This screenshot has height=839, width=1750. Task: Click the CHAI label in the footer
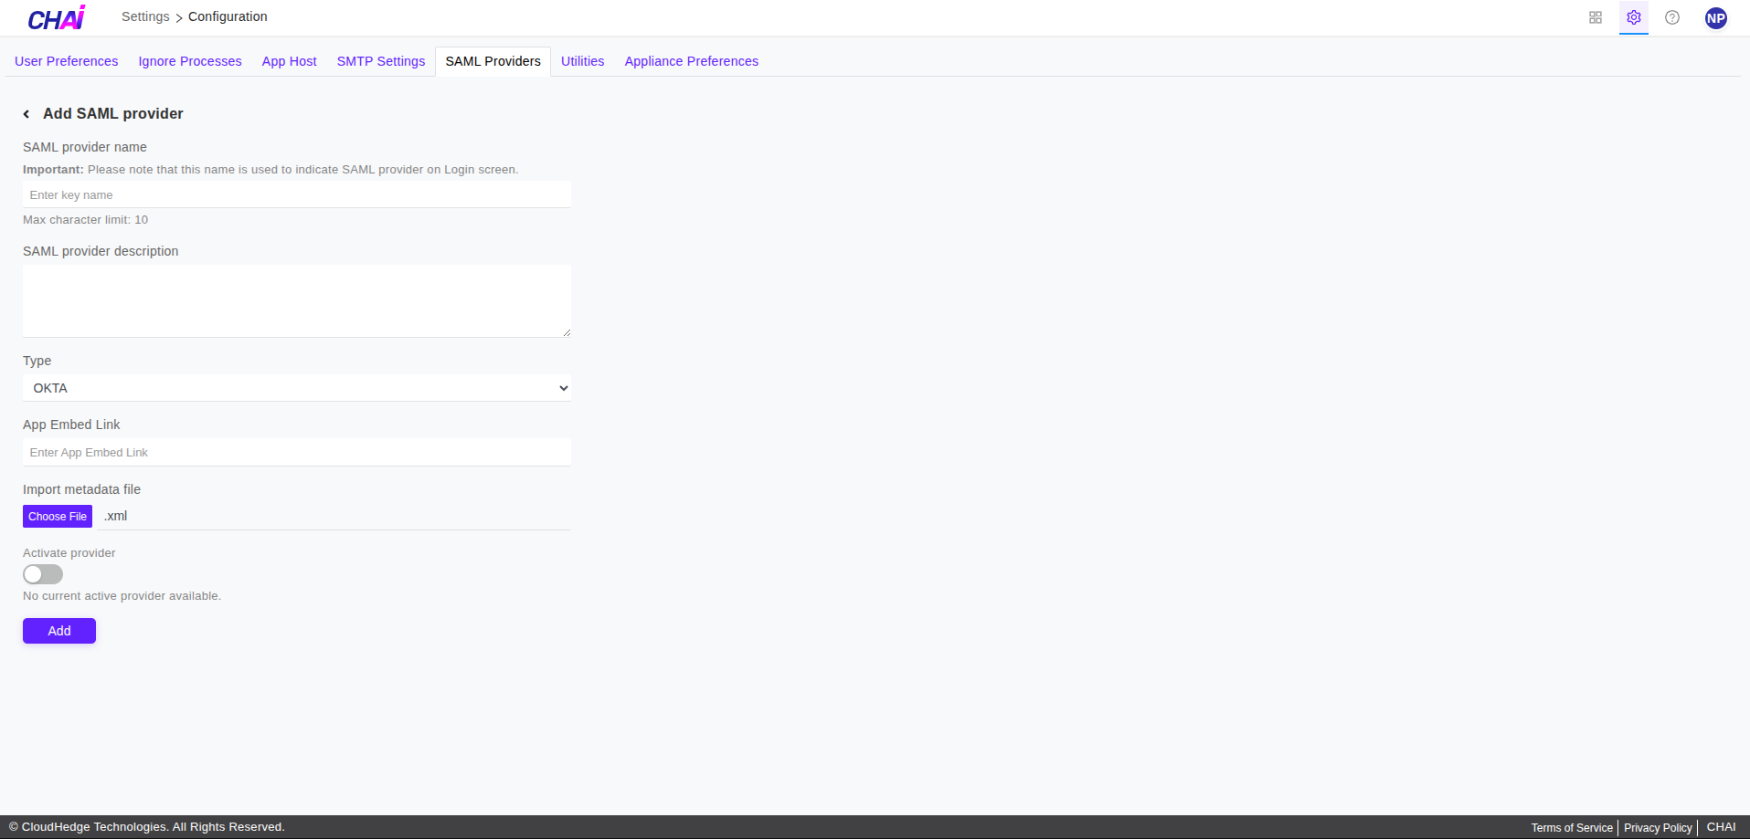(x=1723, y=826)
